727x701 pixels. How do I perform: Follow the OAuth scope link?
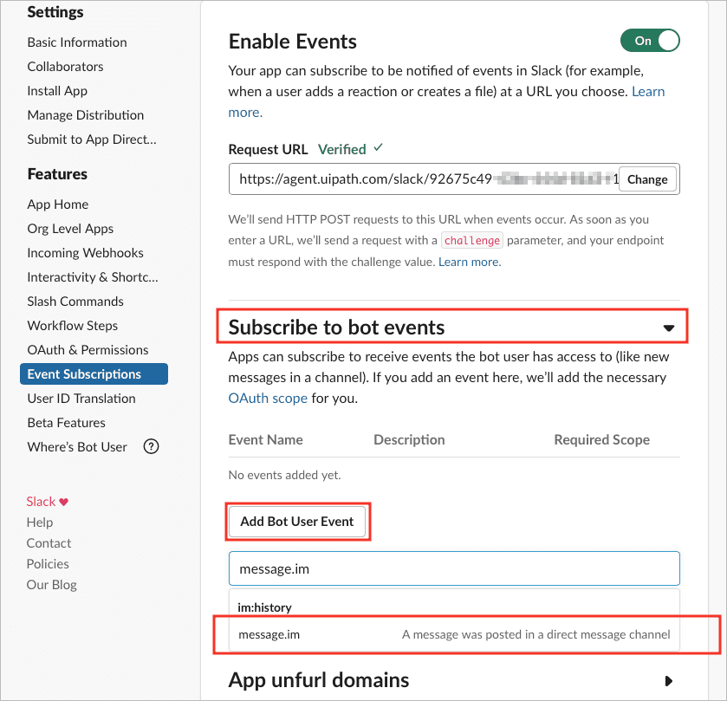click(268, 399)
